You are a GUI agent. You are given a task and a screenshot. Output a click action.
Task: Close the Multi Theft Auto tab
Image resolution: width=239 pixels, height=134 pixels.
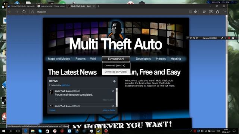94,6
